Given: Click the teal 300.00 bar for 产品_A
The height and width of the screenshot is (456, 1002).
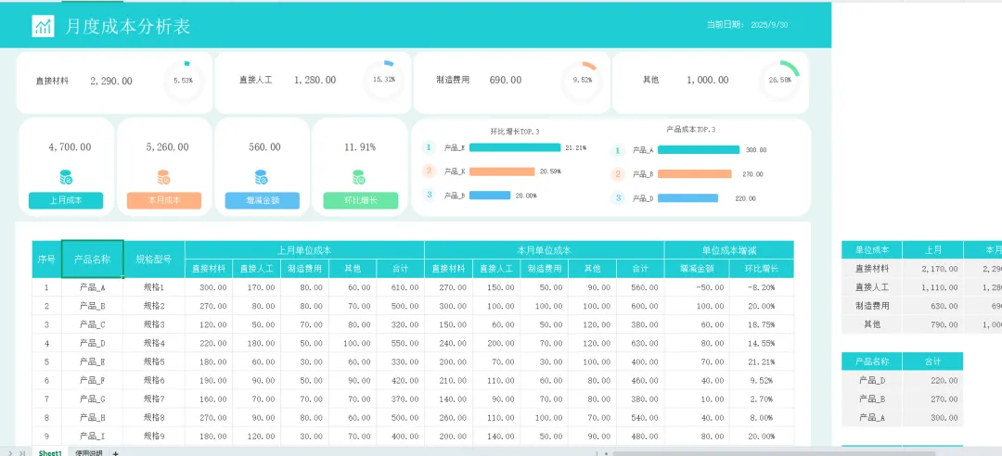Looking at the screenshot, I should 699,150.
